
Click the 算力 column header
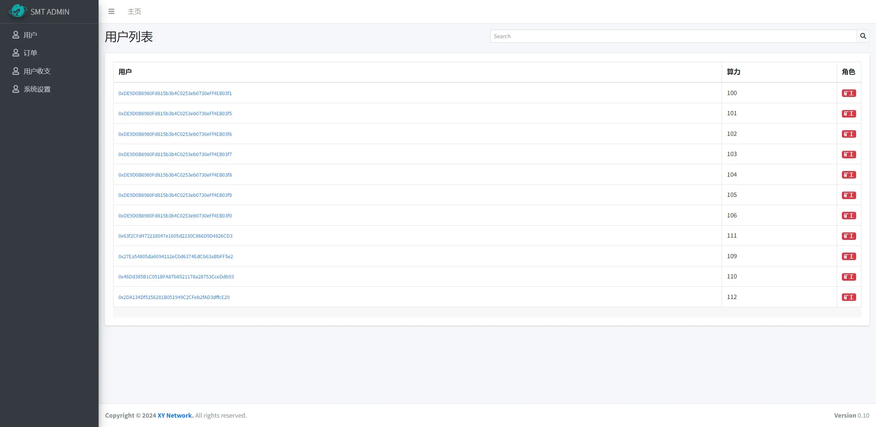tap(734, 72)
